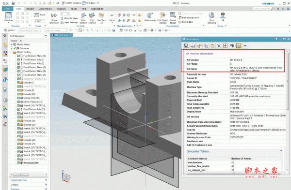Click the Switch Window button
The height and width of the screenshot is (190, 291).
(71, 3)
